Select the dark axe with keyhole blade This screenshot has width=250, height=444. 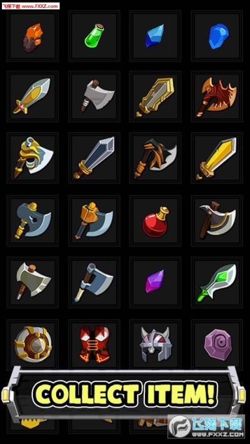click(33, 221)
